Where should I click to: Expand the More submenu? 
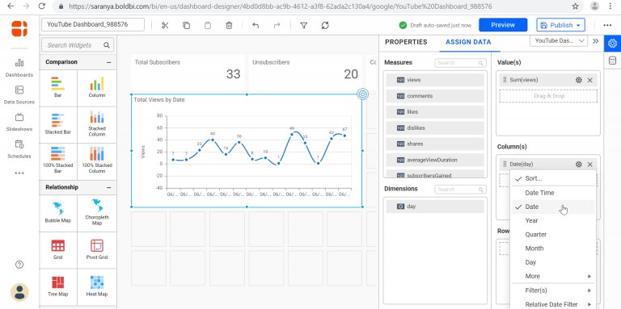554,276
